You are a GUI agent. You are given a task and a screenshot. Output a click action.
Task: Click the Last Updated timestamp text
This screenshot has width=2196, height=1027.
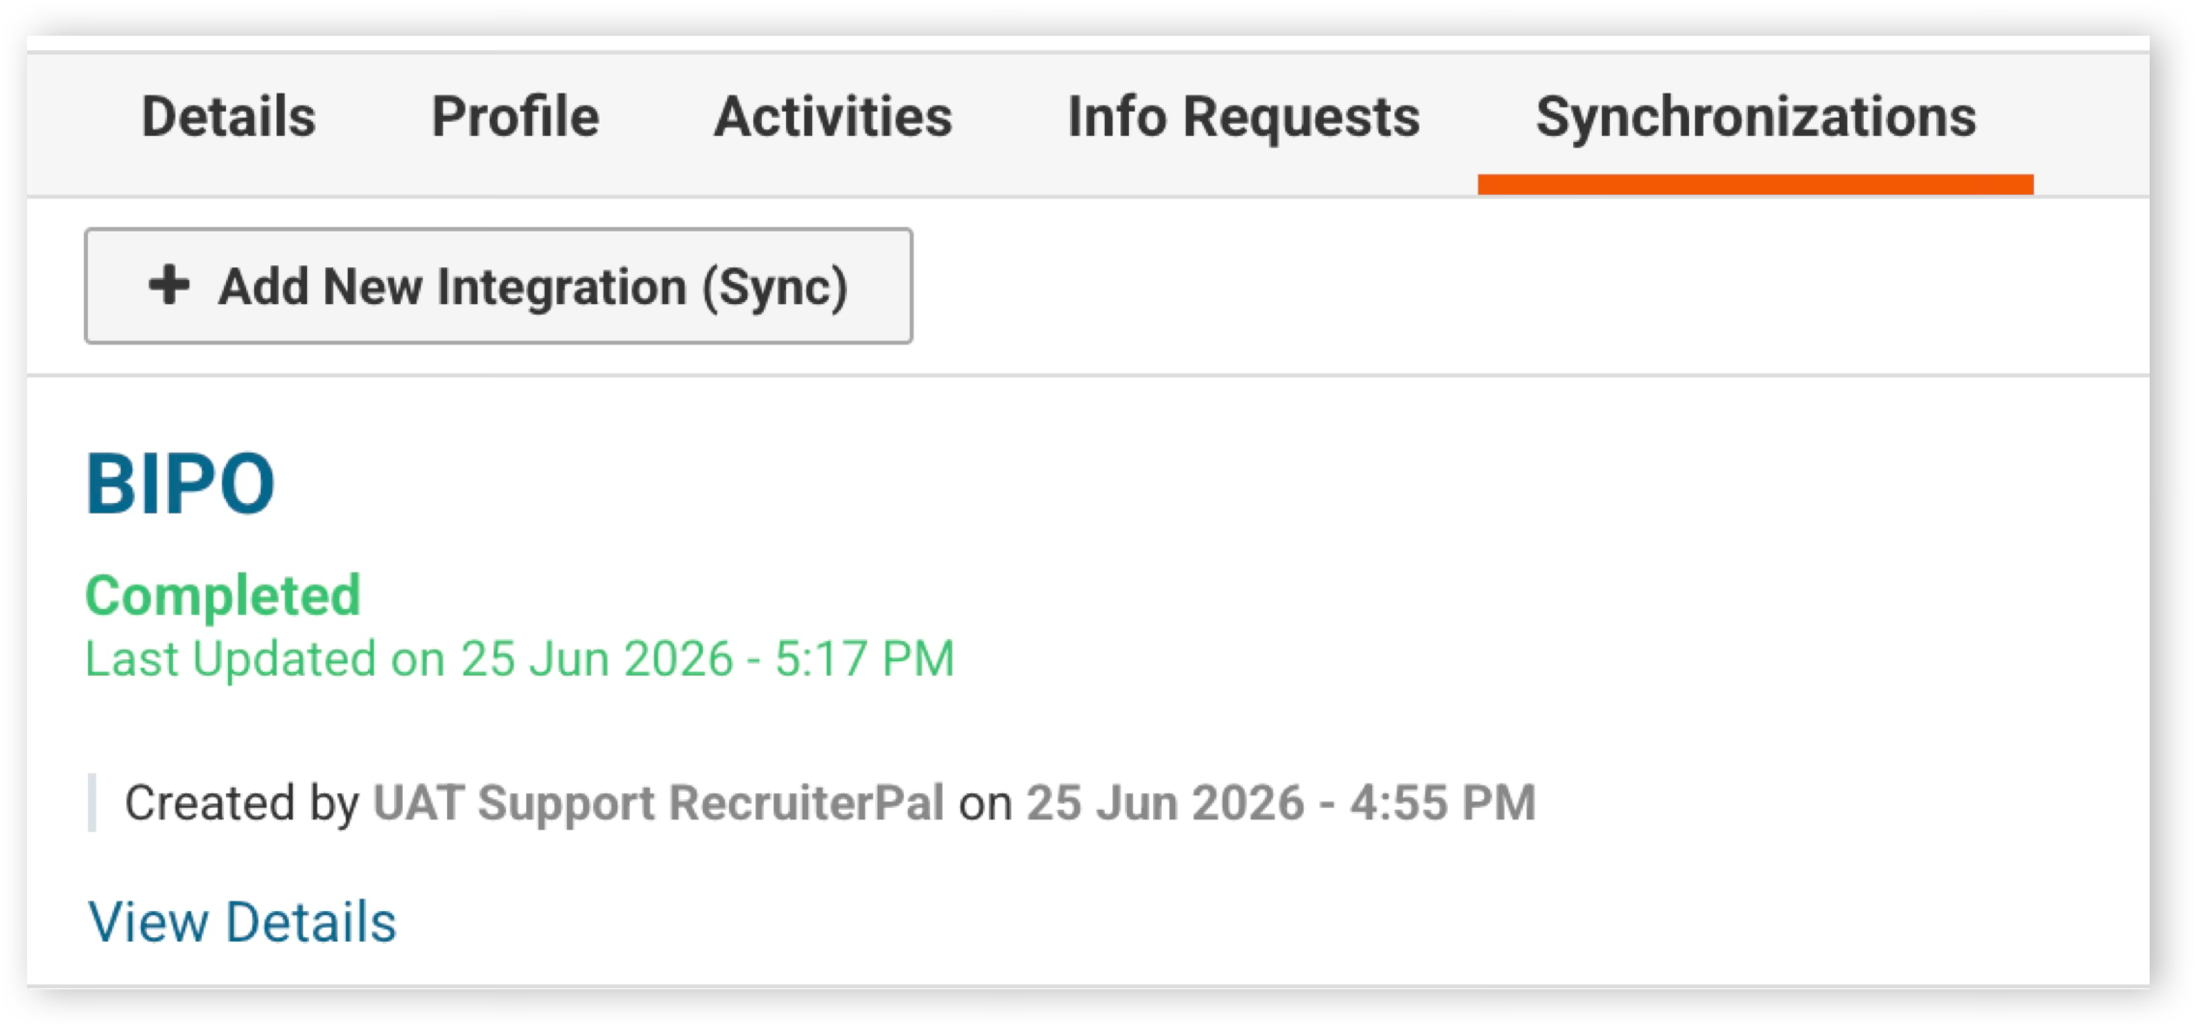point(521,659)
